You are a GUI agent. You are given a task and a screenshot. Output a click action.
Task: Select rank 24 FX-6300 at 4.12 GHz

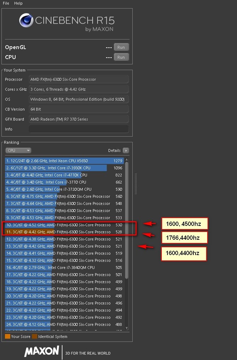tap(64, 324)
